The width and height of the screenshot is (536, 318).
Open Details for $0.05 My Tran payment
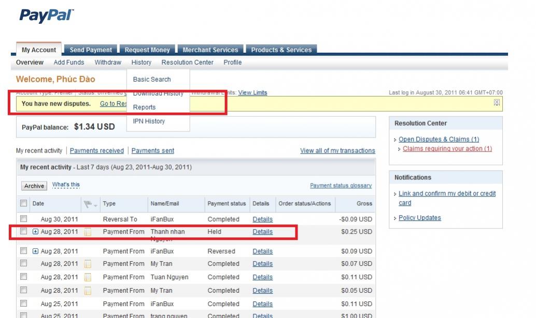pyautogui.click(x=262, y=291)
